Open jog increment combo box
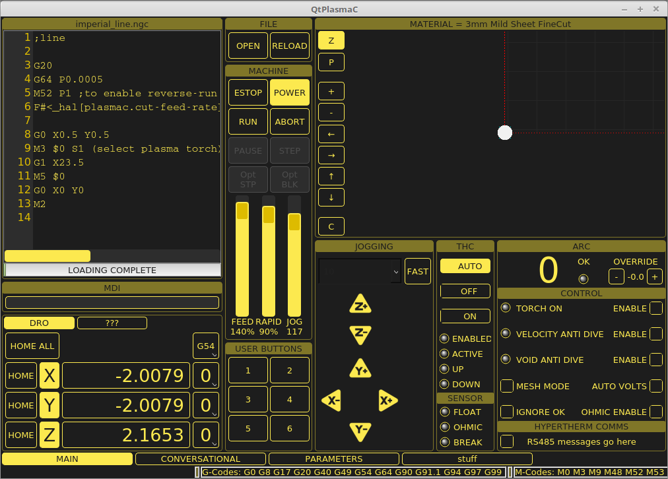The height and width of the screenshot is (479, 668). 360,271
